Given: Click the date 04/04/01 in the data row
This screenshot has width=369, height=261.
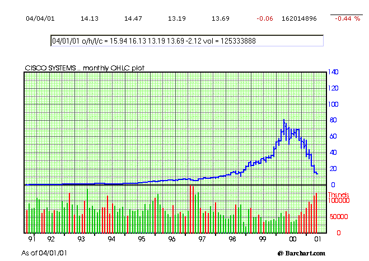Looking at the screenshot, I should click(40, 18).
